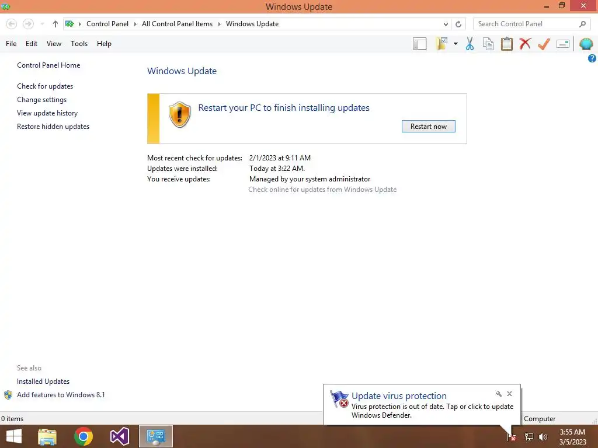Toggle navigation pane layout icon
The width and height of the screenshot is (598, 448).
pos(419,44)
